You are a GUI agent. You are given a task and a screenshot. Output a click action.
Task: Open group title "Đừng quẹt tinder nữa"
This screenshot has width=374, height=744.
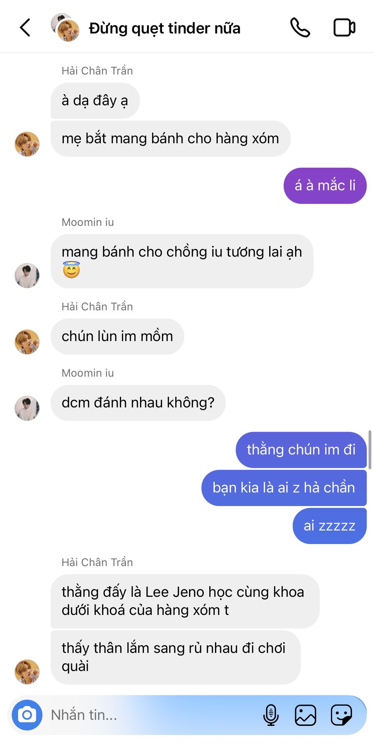click(x=165, y=28)
